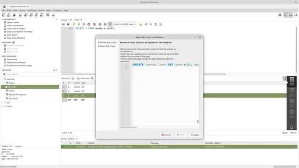Click Revert below the result grid
This screenshot has width=299, height=168.
(x=293, y=133)
